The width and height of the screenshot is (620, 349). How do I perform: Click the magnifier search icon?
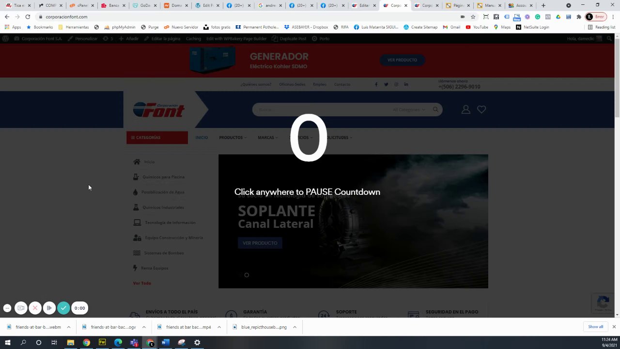[435, 110]
